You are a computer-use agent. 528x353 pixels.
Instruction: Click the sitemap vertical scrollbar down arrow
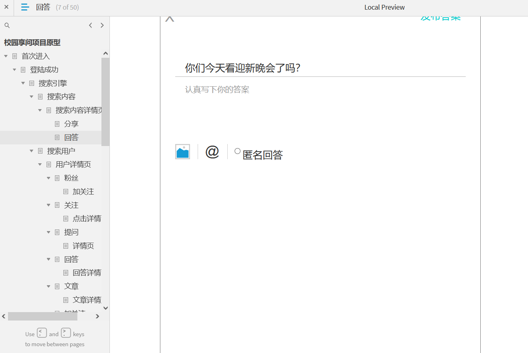click(x=105, y=308)
